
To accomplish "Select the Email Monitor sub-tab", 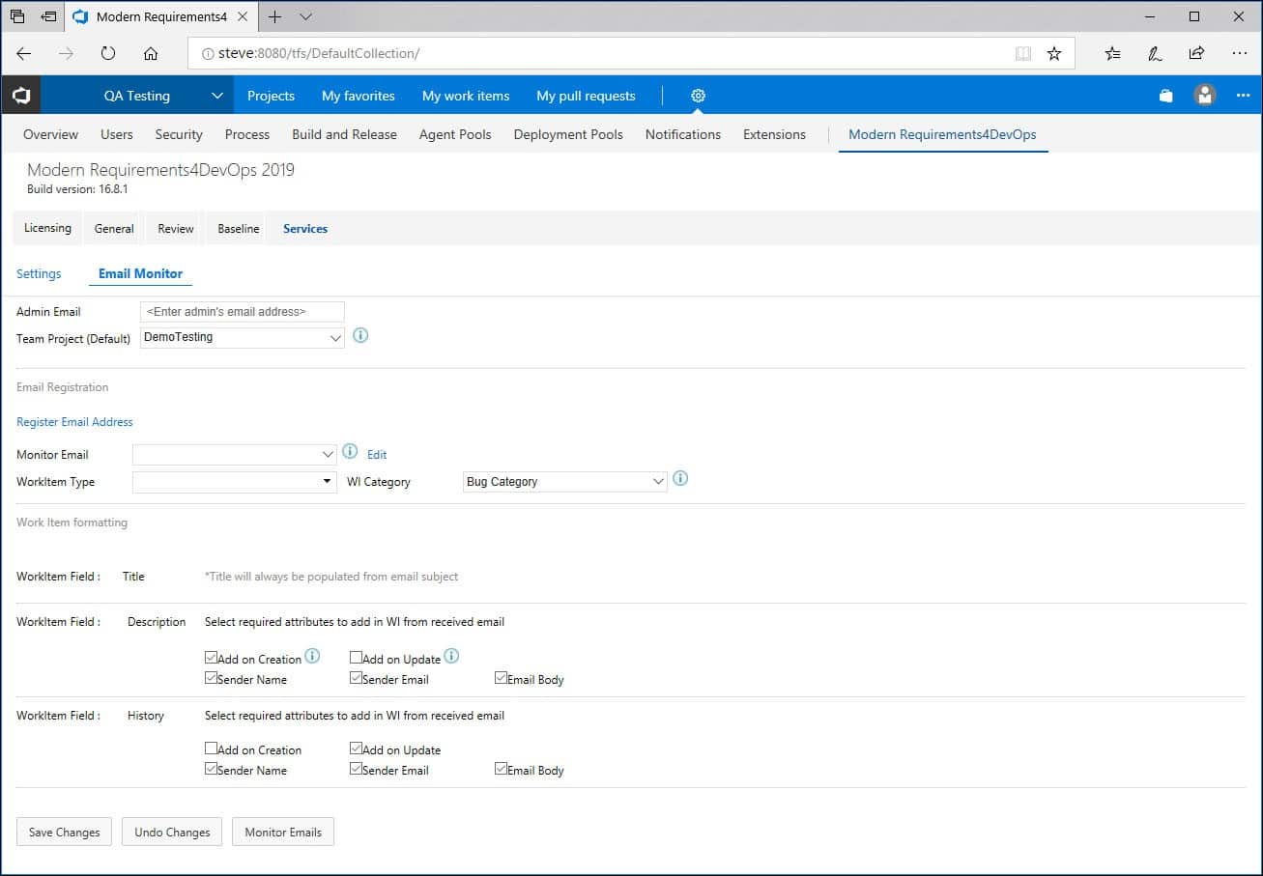I will [x=140, y=273].
